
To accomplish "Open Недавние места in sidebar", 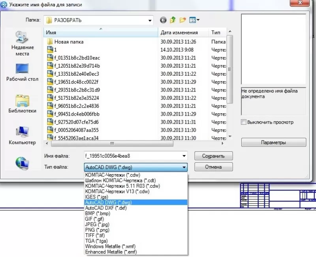I will (22, 44).
